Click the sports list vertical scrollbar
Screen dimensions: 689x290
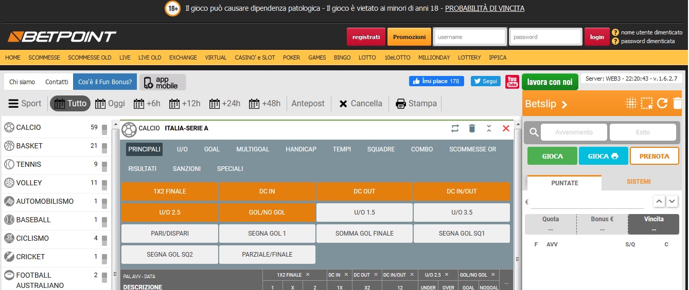pyautogui.click(x=115, y=205)
